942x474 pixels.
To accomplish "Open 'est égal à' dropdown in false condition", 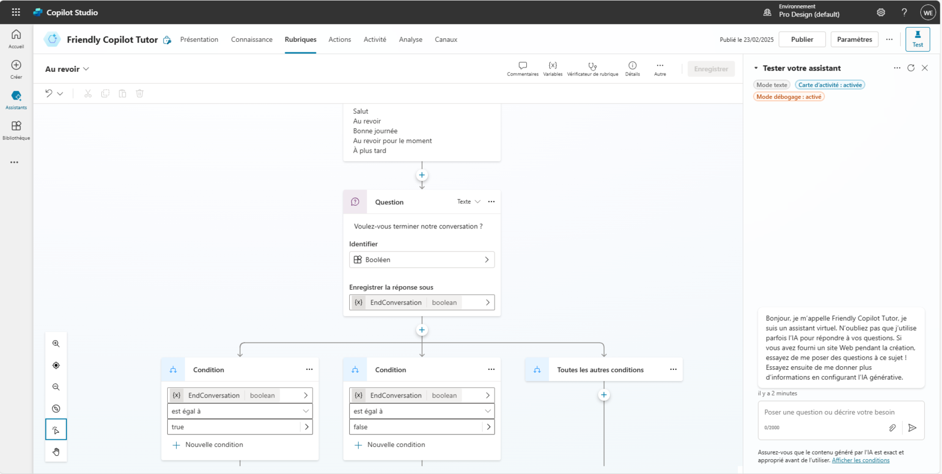I will 422,411.
